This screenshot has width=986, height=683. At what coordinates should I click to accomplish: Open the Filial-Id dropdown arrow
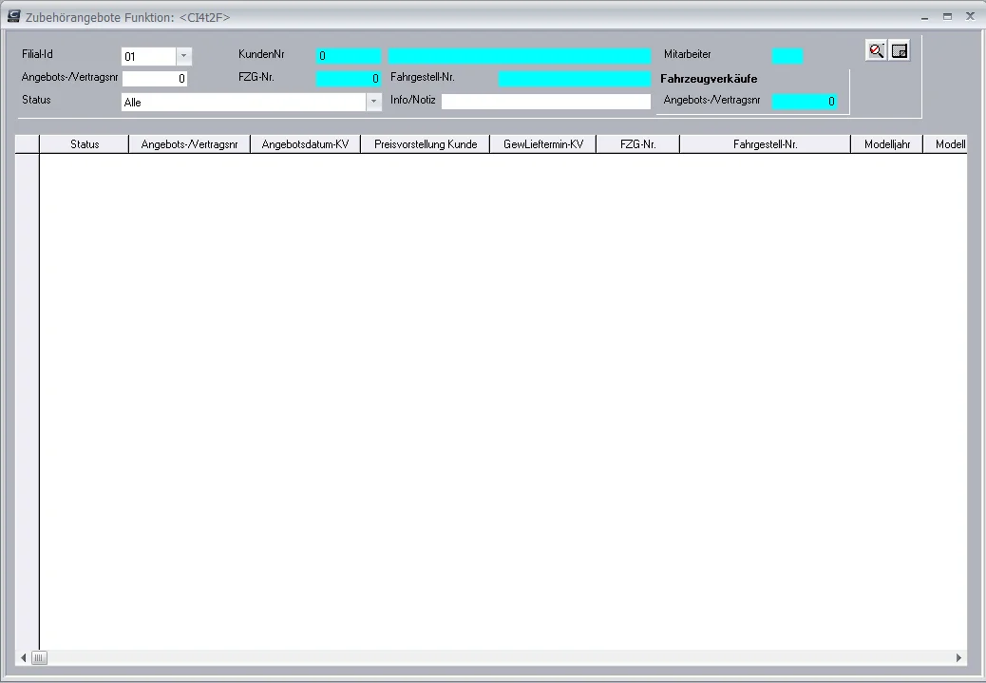coord(183,56)
